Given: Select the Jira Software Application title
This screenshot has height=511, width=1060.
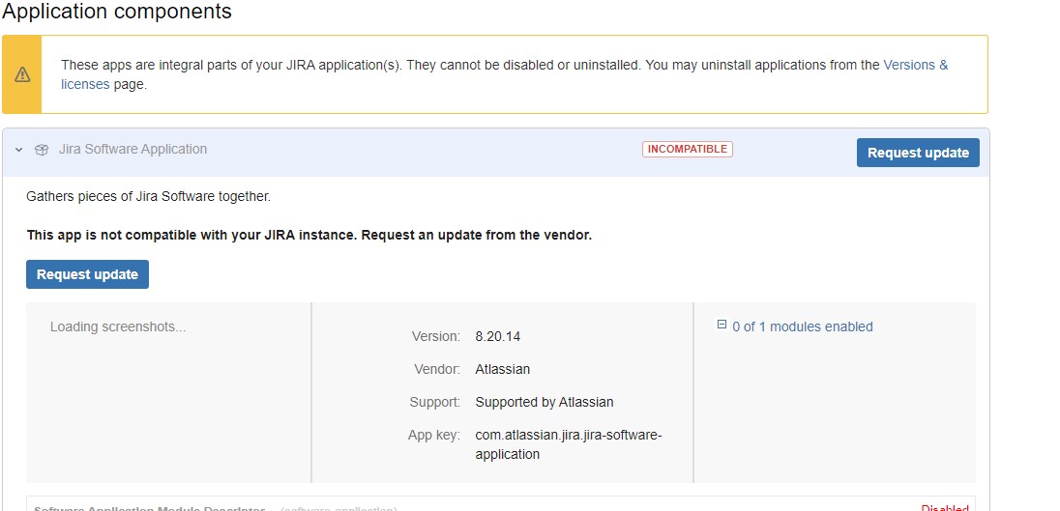Looking at the screenshot, I should coord(133,149).
